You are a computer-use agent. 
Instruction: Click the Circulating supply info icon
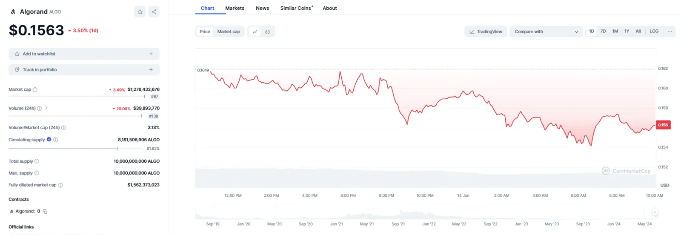pos(56,140)
